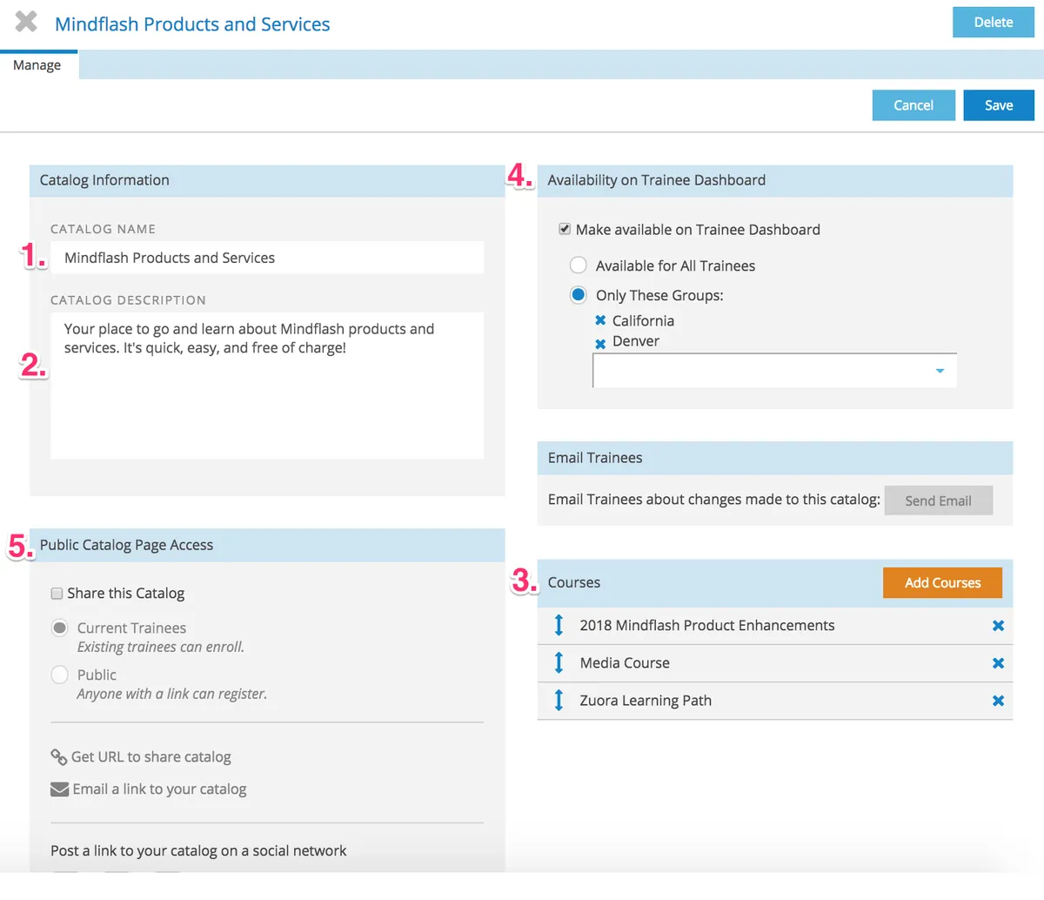Image resolution: width=1044 pixels, height=900 pixels.
Task: Remove the California group tag
Action: 600,321
